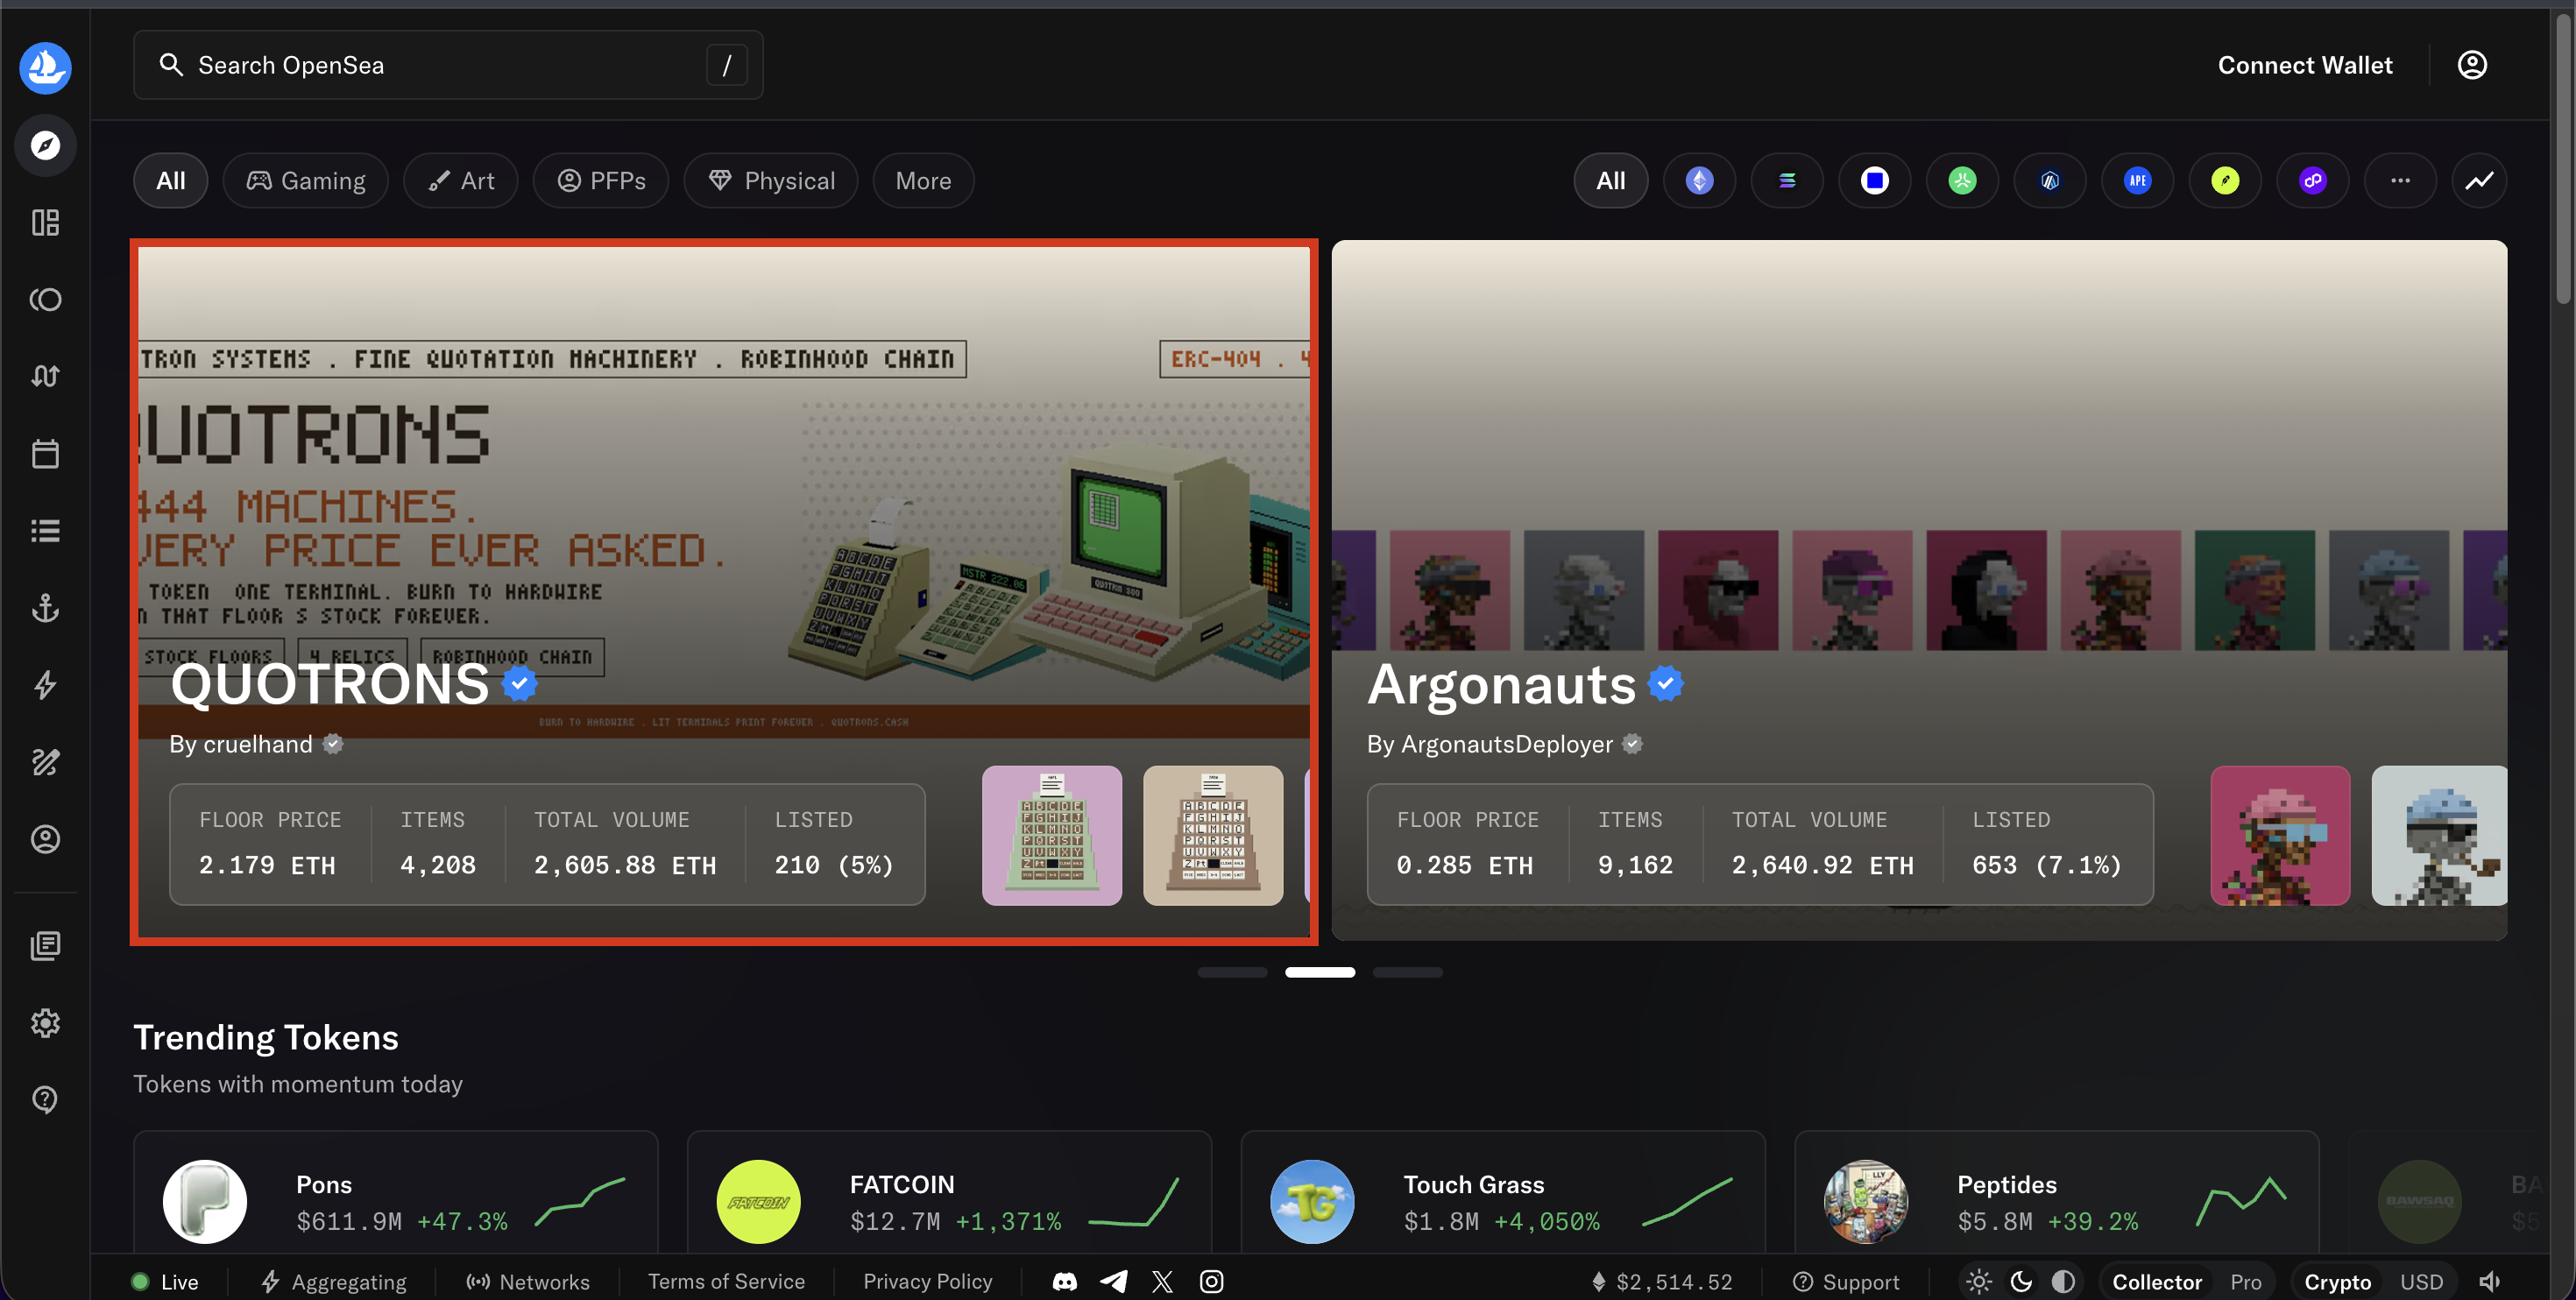Go to the second carousel slide indicator

[1320, 972]
